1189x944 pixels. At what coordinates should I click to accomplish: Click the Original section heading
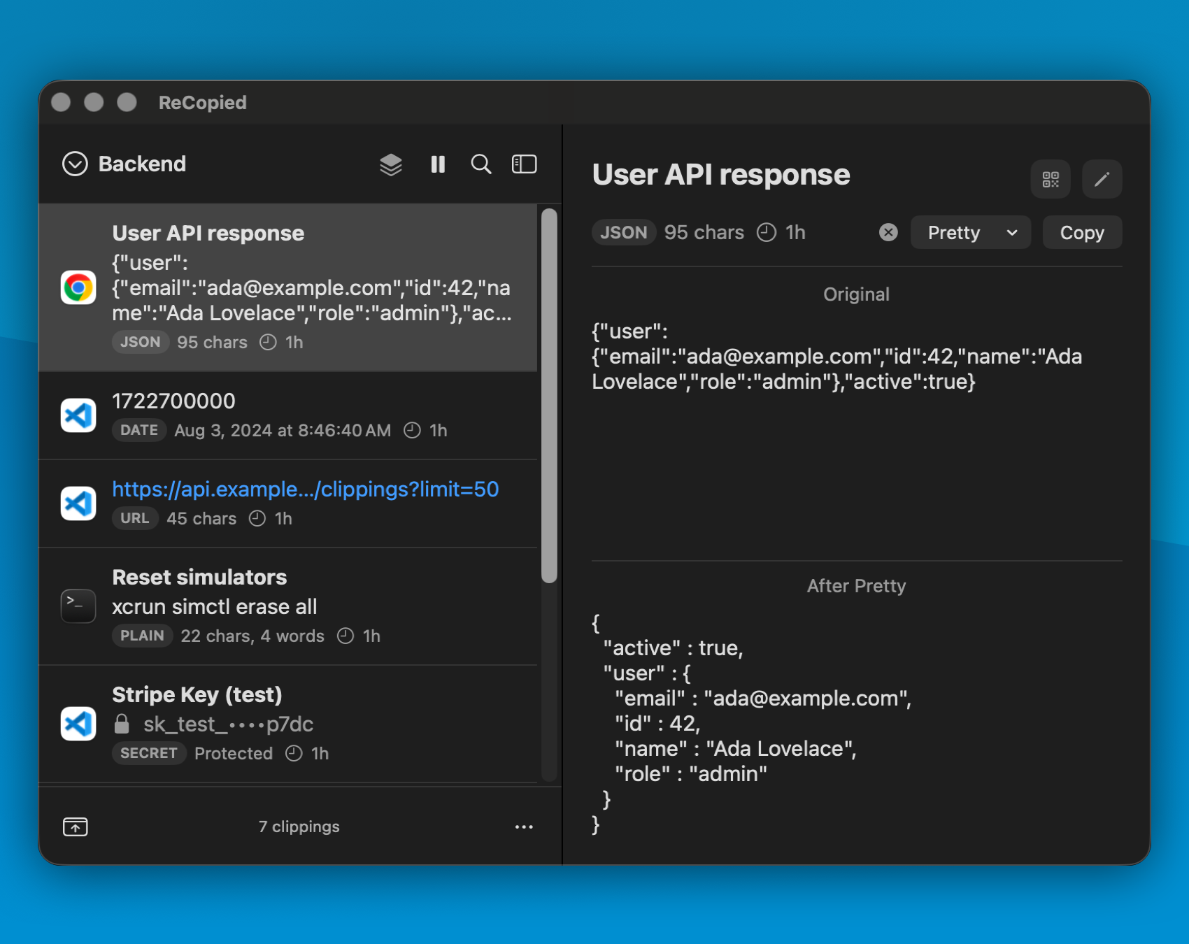pyautogui.click(x=857, y=294)
